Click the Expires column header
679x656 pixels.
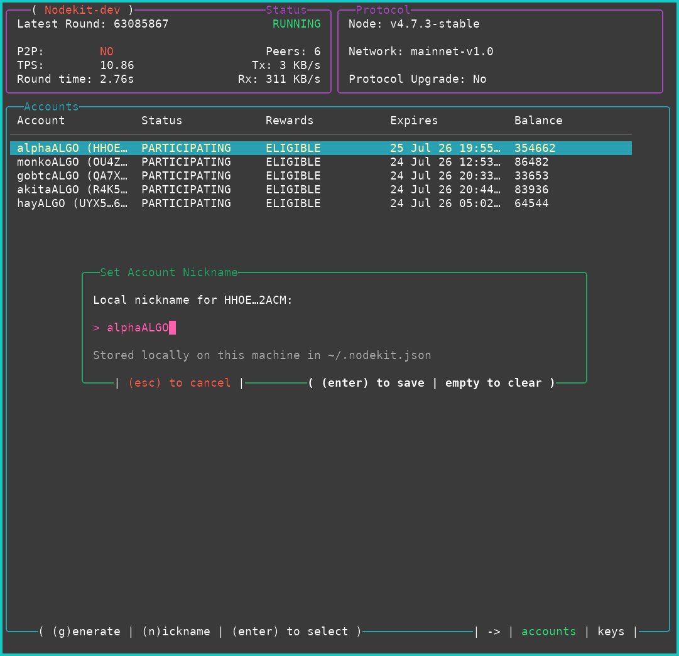(x=414, y=121)
